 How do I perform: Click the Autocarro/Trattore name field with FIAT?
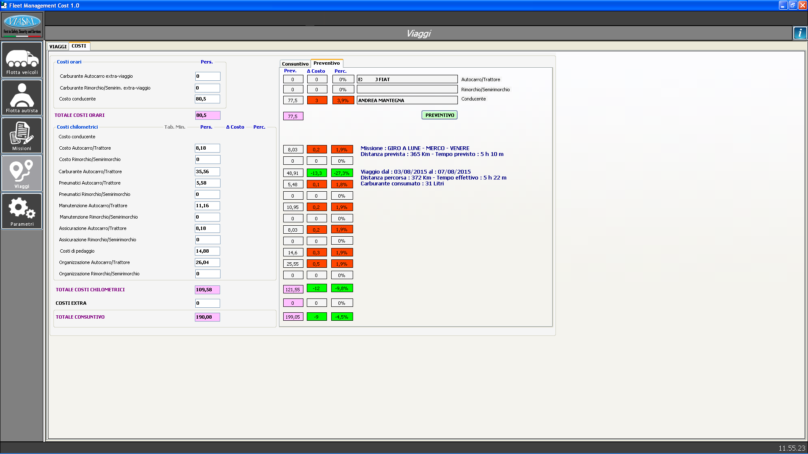(x=407, y=79)
